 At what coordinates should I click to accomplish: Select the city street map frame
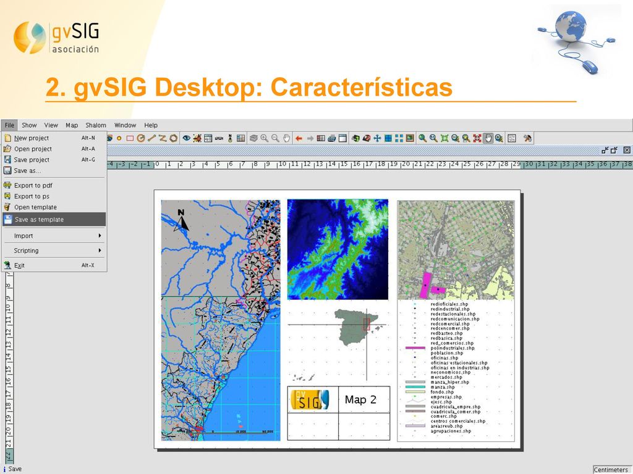click(456, 250)
